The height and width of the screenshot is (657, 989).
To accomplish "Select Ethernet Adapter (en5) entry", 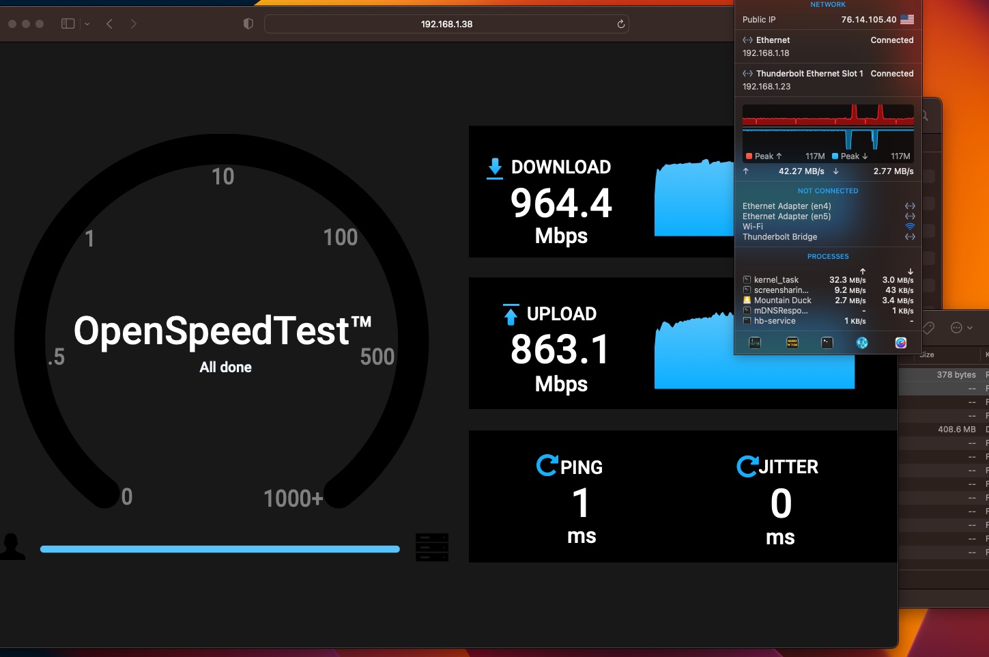I will coord(828,216).
